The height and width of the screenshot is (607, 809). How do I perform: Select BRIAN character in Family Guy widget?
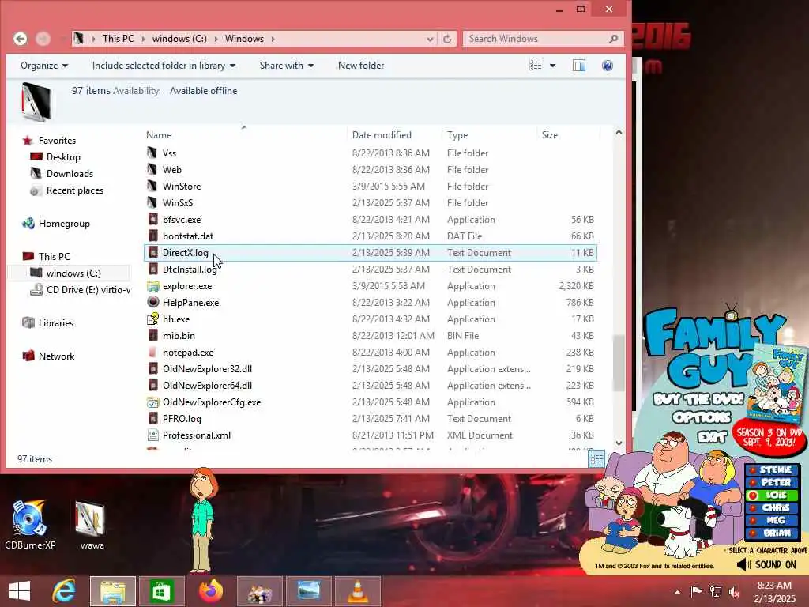[x=771, y=533]
